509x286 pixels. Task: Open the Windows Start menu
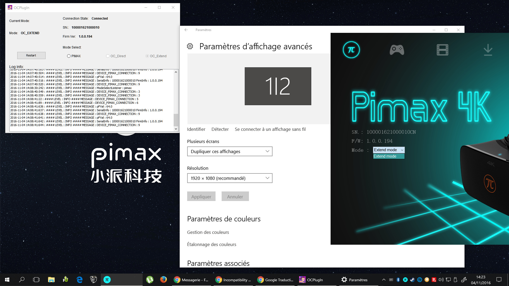pyautogui.click(x=7, y=280)
